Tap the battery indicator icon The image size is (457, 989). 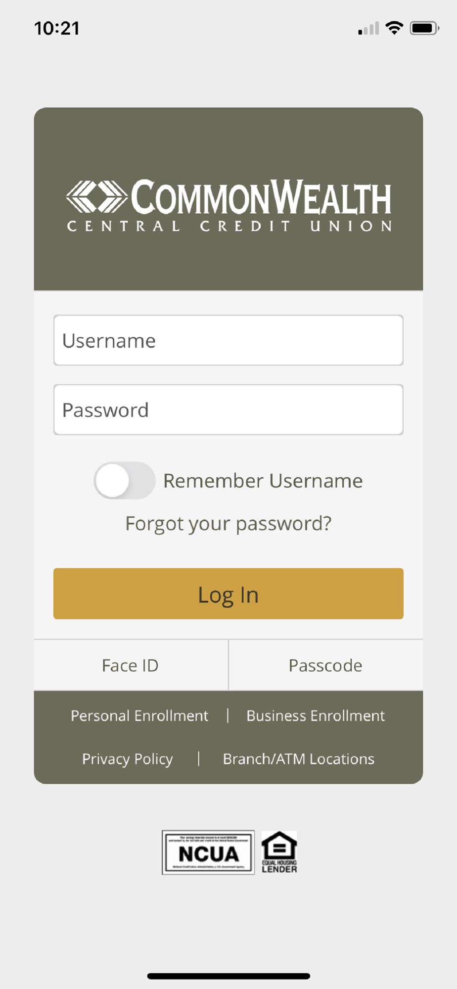click(424, 28)
